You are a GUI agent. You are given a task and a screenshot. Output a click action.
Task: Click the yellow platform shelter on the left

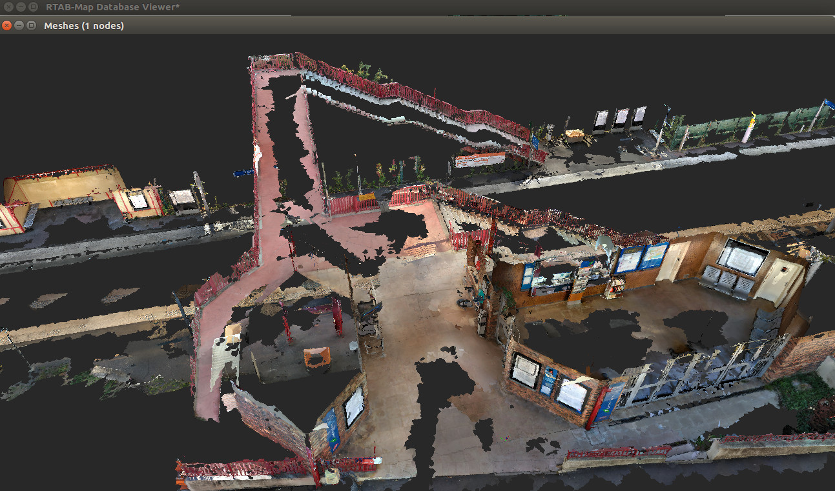coord(65,187)
